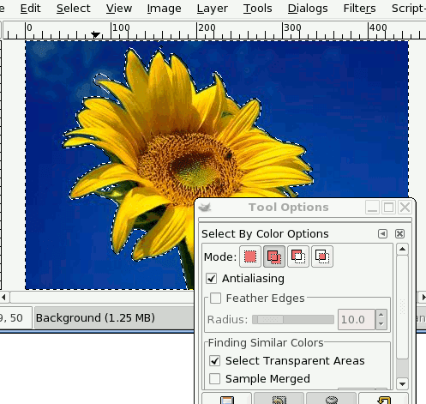Viewport: 426px width, 404px height.
Task: Open the Filters menu
Action: pos(359,9)
